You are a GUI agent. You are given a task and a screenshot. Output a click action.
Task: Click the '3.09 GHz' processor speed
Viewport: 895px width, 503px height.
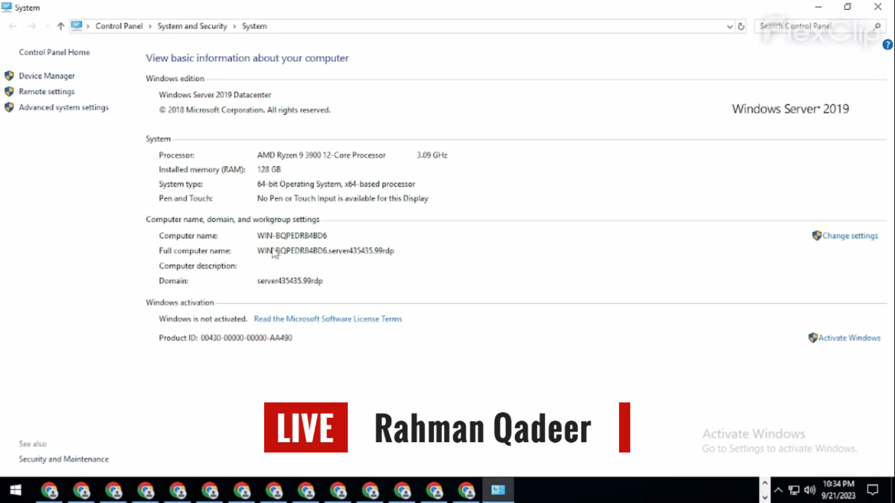point(432,155)
